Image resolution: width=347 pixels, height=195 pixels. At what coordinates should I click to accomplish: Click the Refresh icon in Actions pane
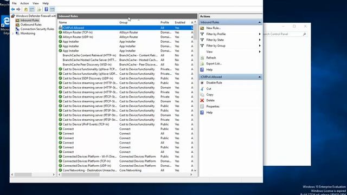pyautogui.click(x=202, y=58)
